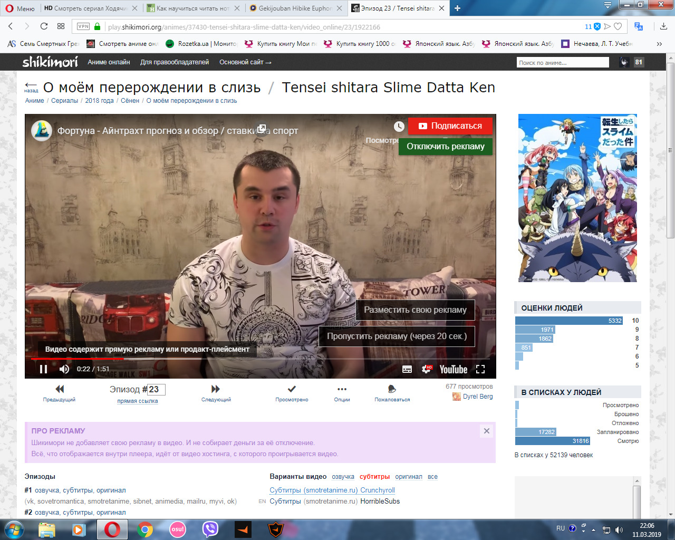Open the Опции options menu
Viewport: 675px width, 540px height.
342,392
